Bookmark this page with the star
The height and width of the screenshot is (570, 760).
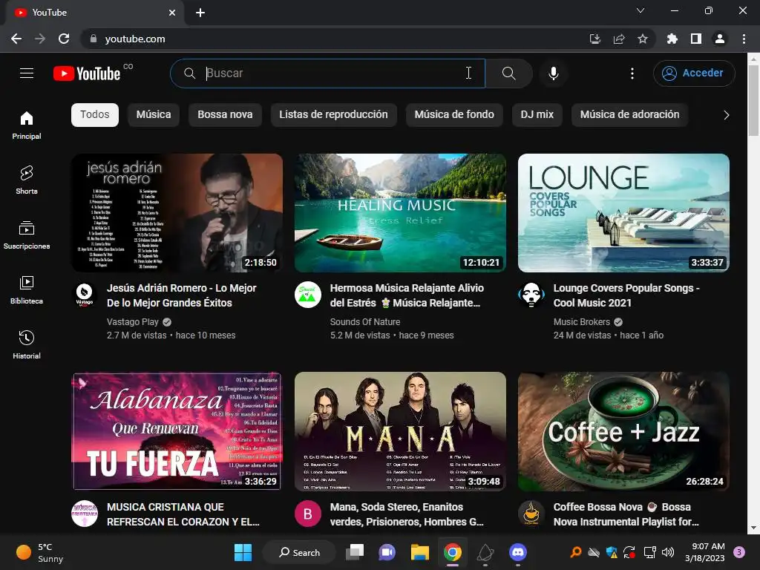tap(643, 39)
